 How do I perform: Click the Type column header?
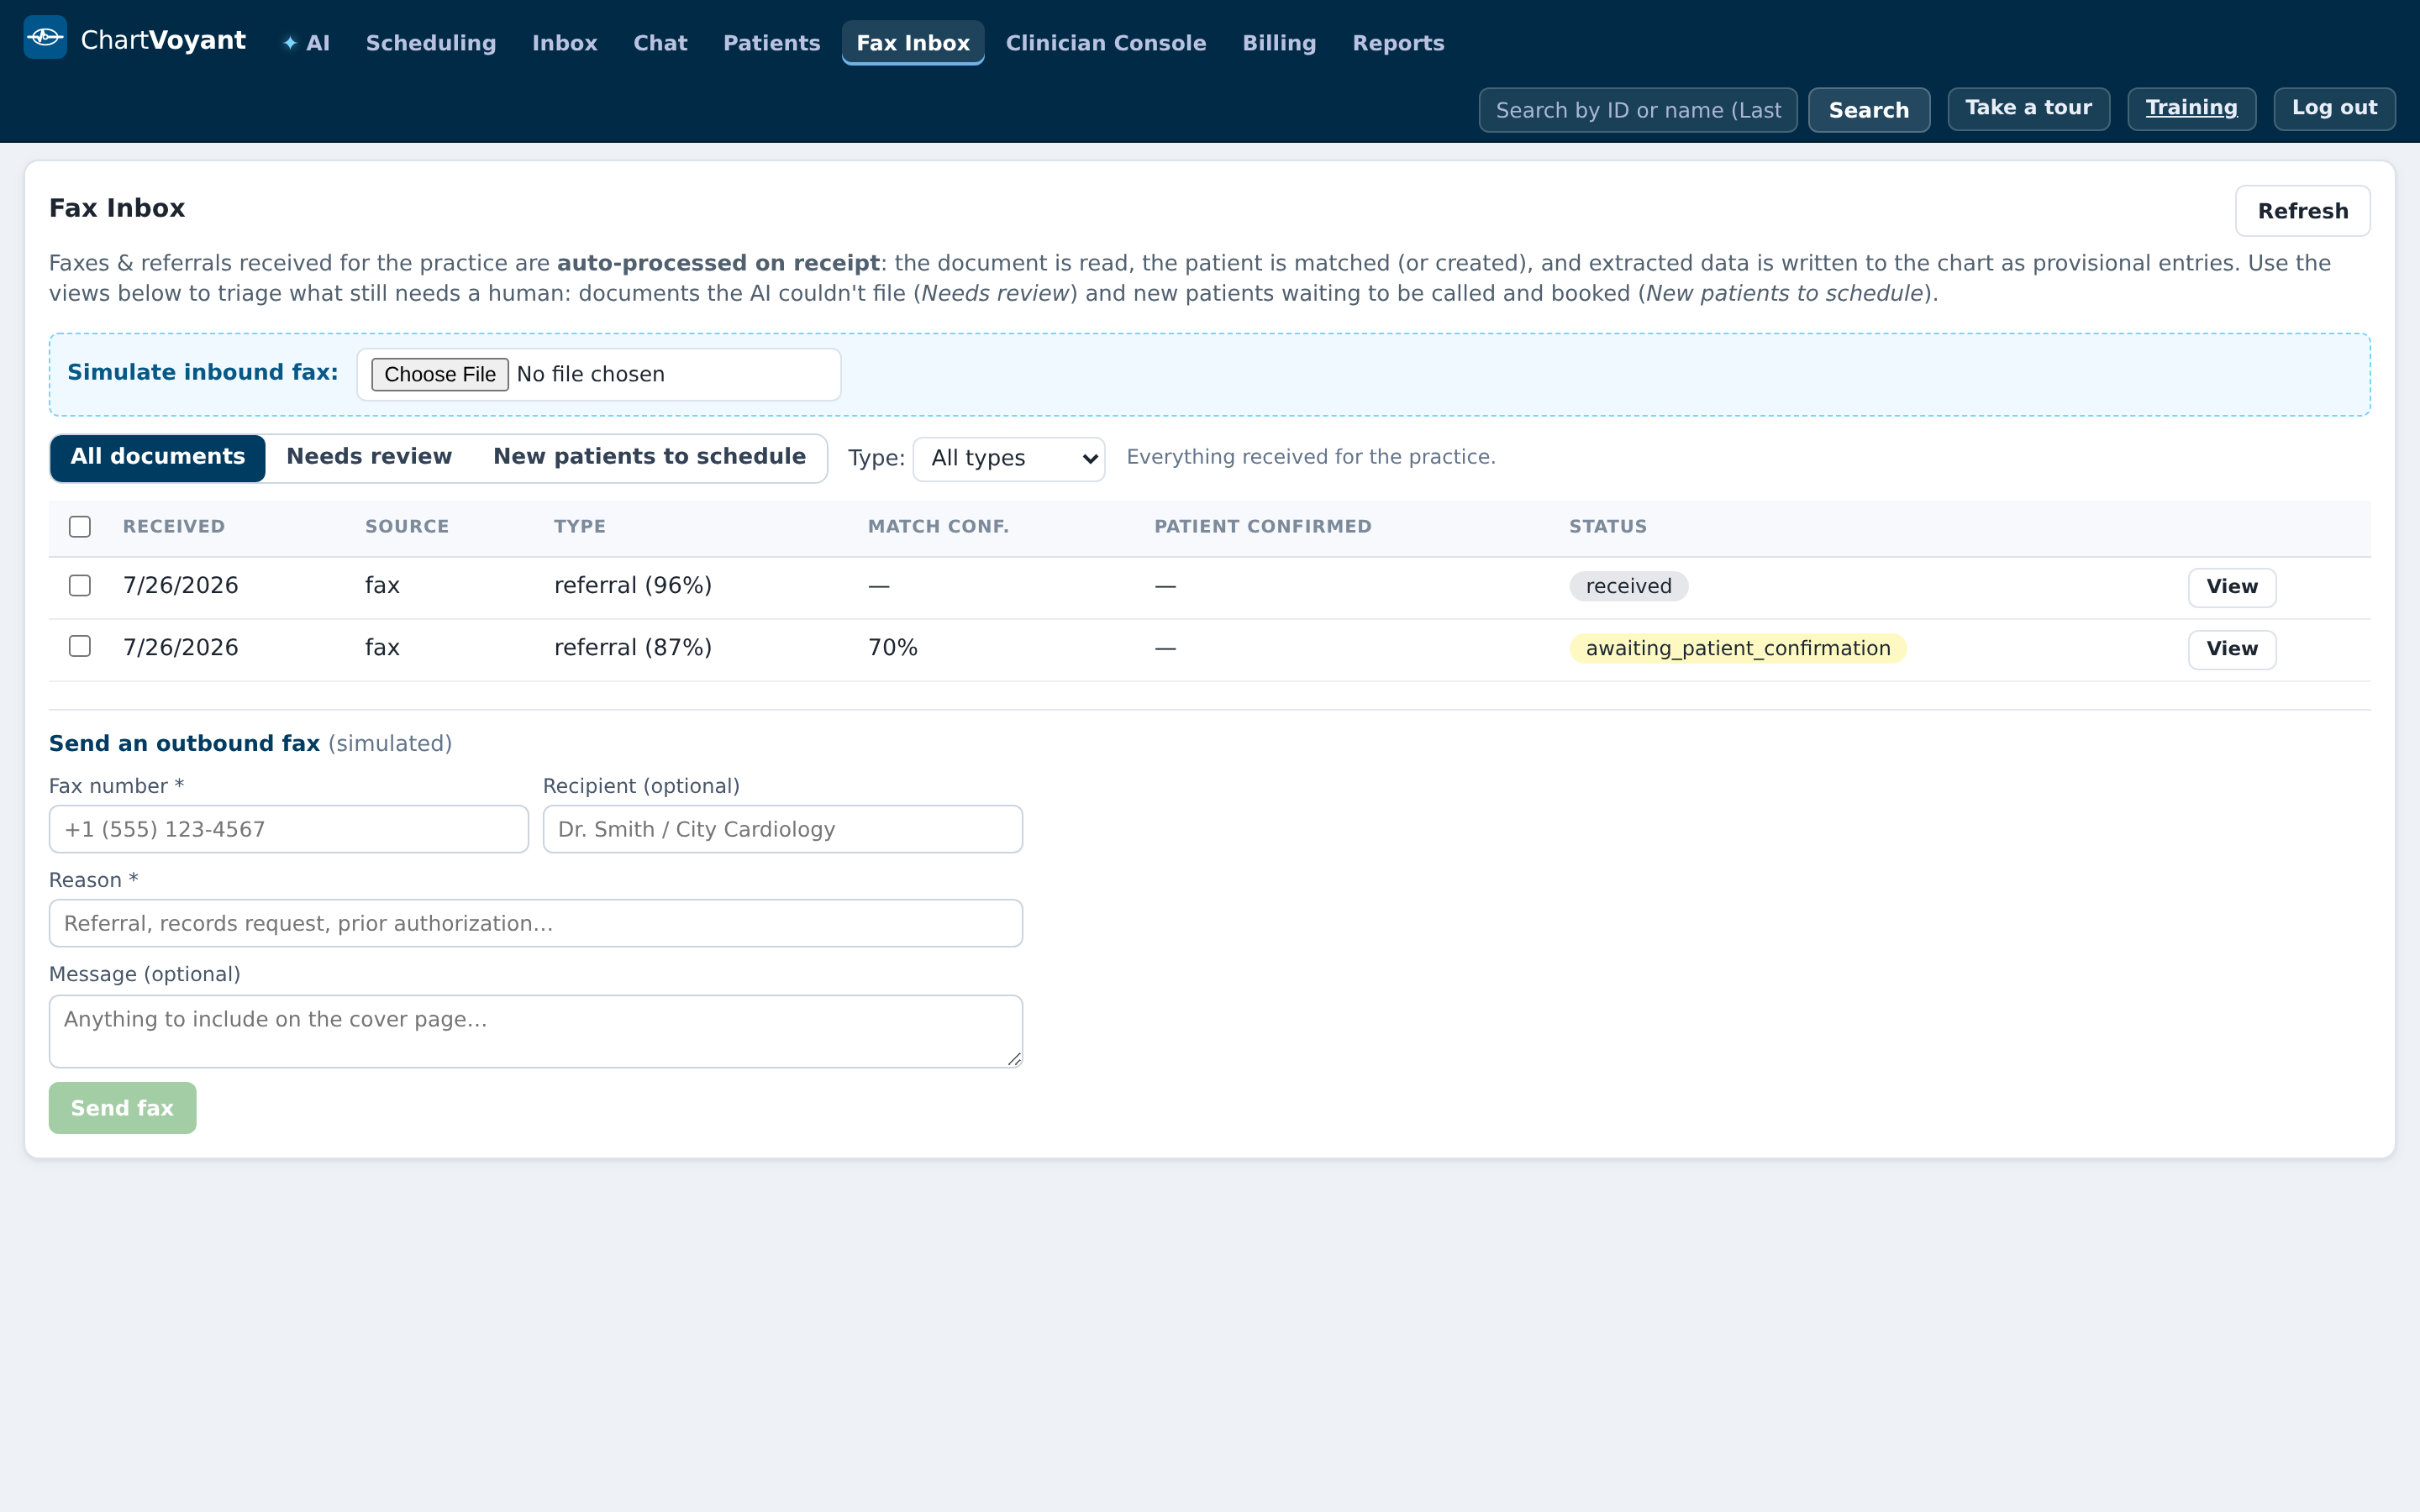point(580,527)
